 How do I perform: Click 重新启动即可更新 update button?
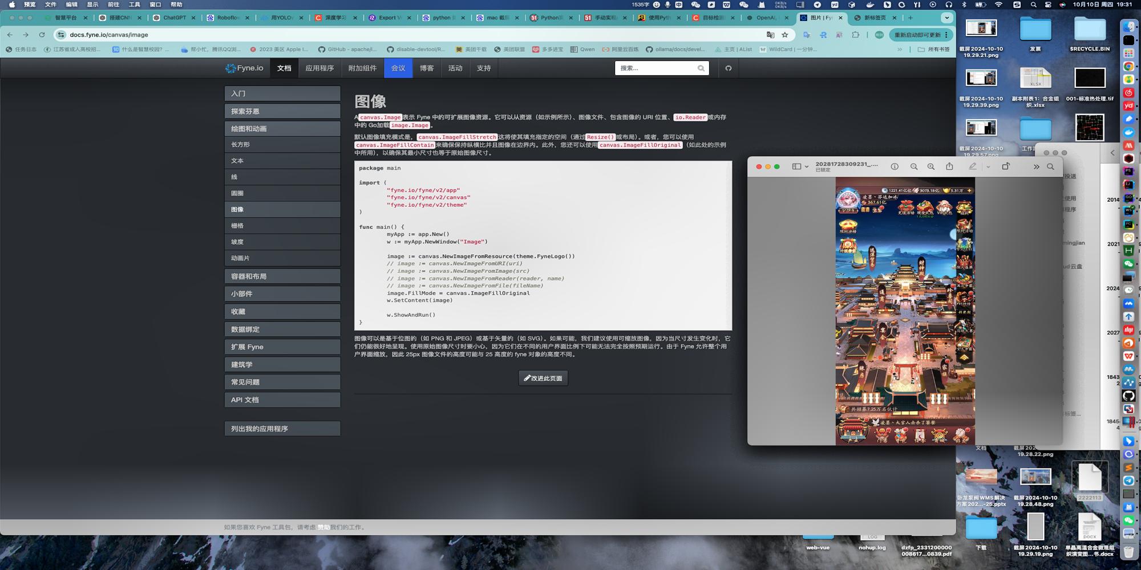(x=921, y=35)
